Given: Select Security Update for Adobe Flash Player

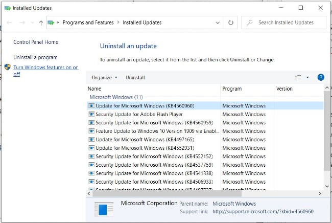Looking at the screenshot, I should coord(205,114).
